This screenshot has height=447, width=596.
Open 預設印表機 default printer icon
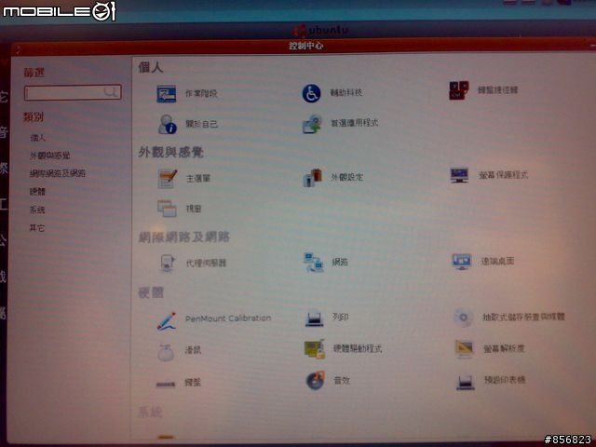[x=466, y=382]
